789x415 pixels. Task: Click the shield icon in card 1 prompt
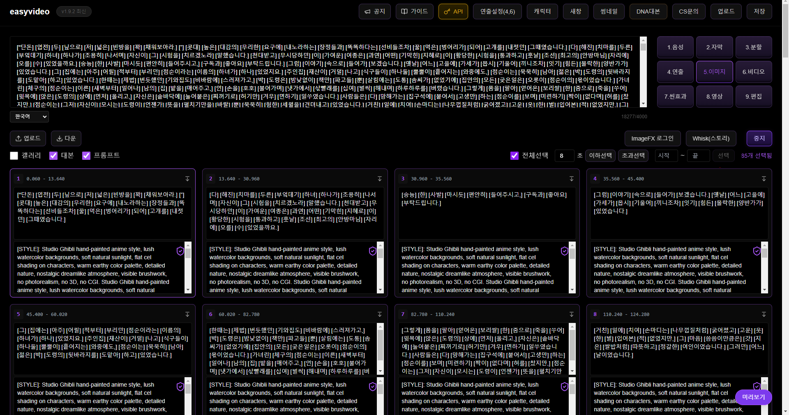point(180,251)
